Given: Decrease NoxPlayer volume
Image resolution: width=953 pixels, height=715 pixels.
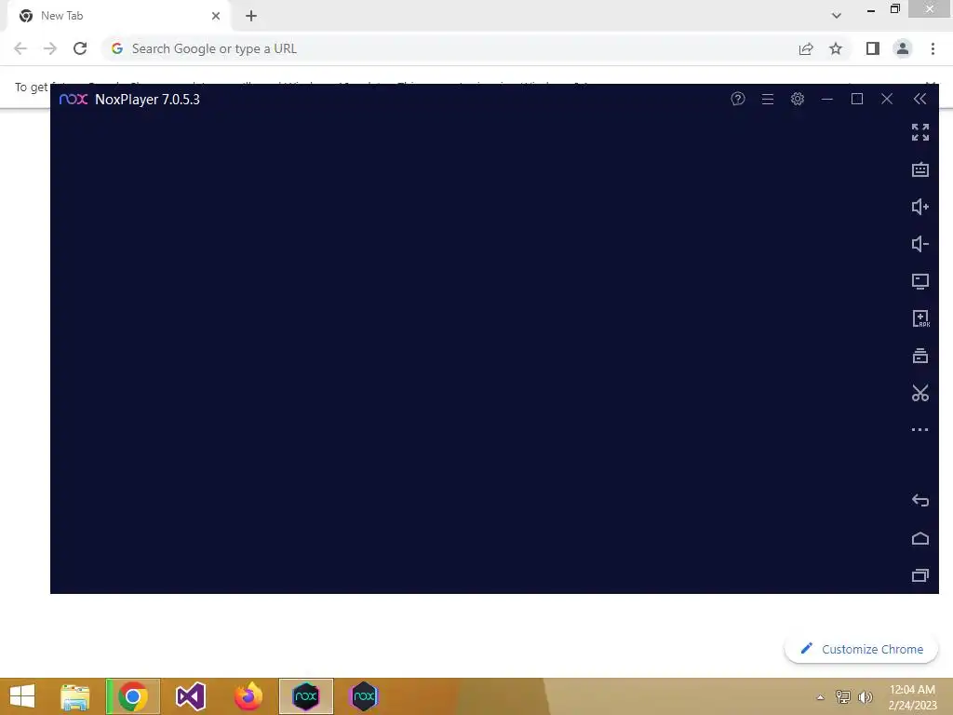Looking at the screenshot, I should tap(920, 244).
